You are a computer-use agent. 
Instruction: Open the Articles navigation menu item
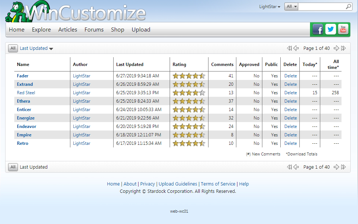(x=67, y=30)
